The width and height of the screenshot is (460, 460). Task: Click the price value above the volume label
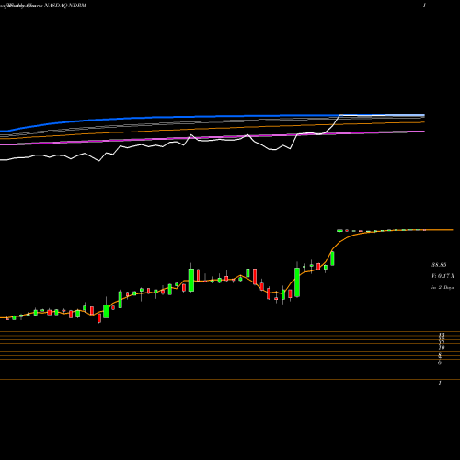click(x=439, y=264)
